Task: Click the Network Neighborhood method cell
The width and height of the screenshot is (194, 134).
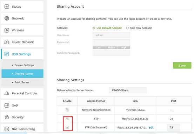Action: pyautogui.click(x=96, y=110)
